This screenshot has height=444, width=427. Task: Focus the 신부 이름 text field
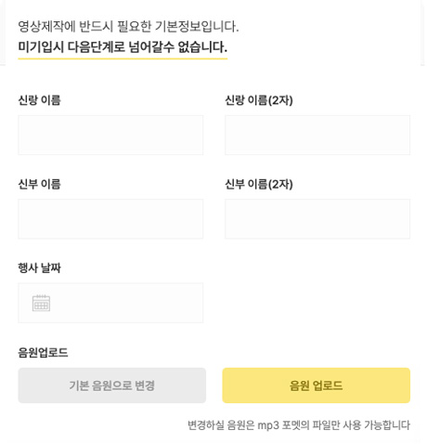(x=110, y=219)
